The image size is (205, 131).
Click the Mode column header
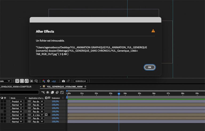pyautogui.click(x=13, y=98)
